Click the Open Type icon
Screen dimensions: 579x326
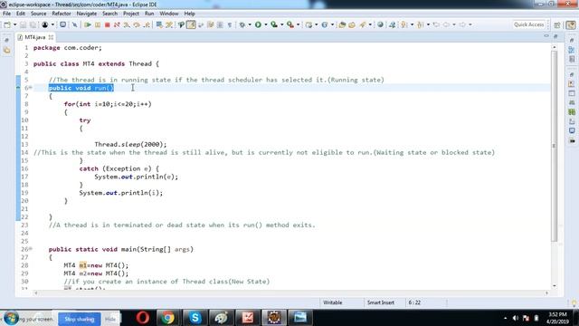342,24
